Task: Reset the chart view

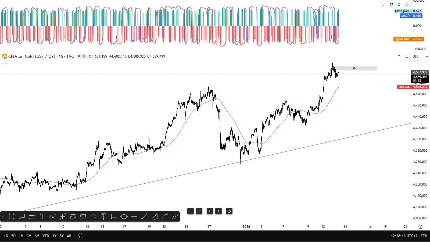Action: click(229, 211)
